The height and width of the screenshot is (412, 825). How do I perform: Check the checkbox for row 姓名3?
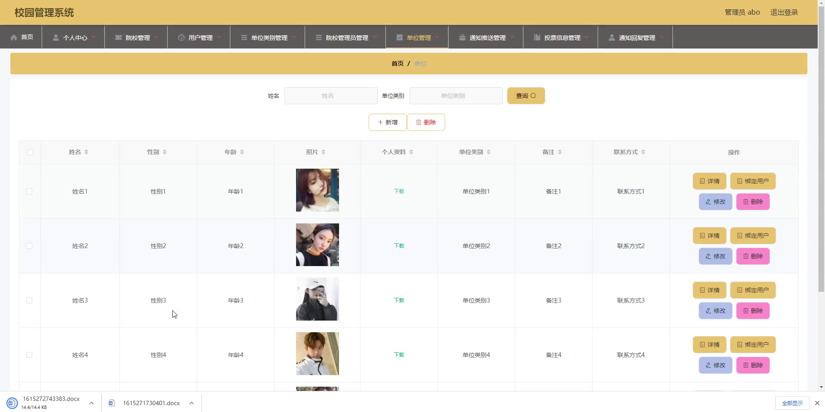[x=29, y=300]
